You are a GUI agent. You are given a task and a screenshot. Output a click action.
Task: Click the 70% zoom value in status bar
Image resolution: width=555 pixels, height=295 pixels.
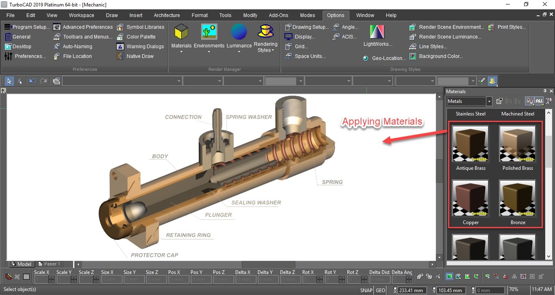pyautogui.click(x=513, y=290)
